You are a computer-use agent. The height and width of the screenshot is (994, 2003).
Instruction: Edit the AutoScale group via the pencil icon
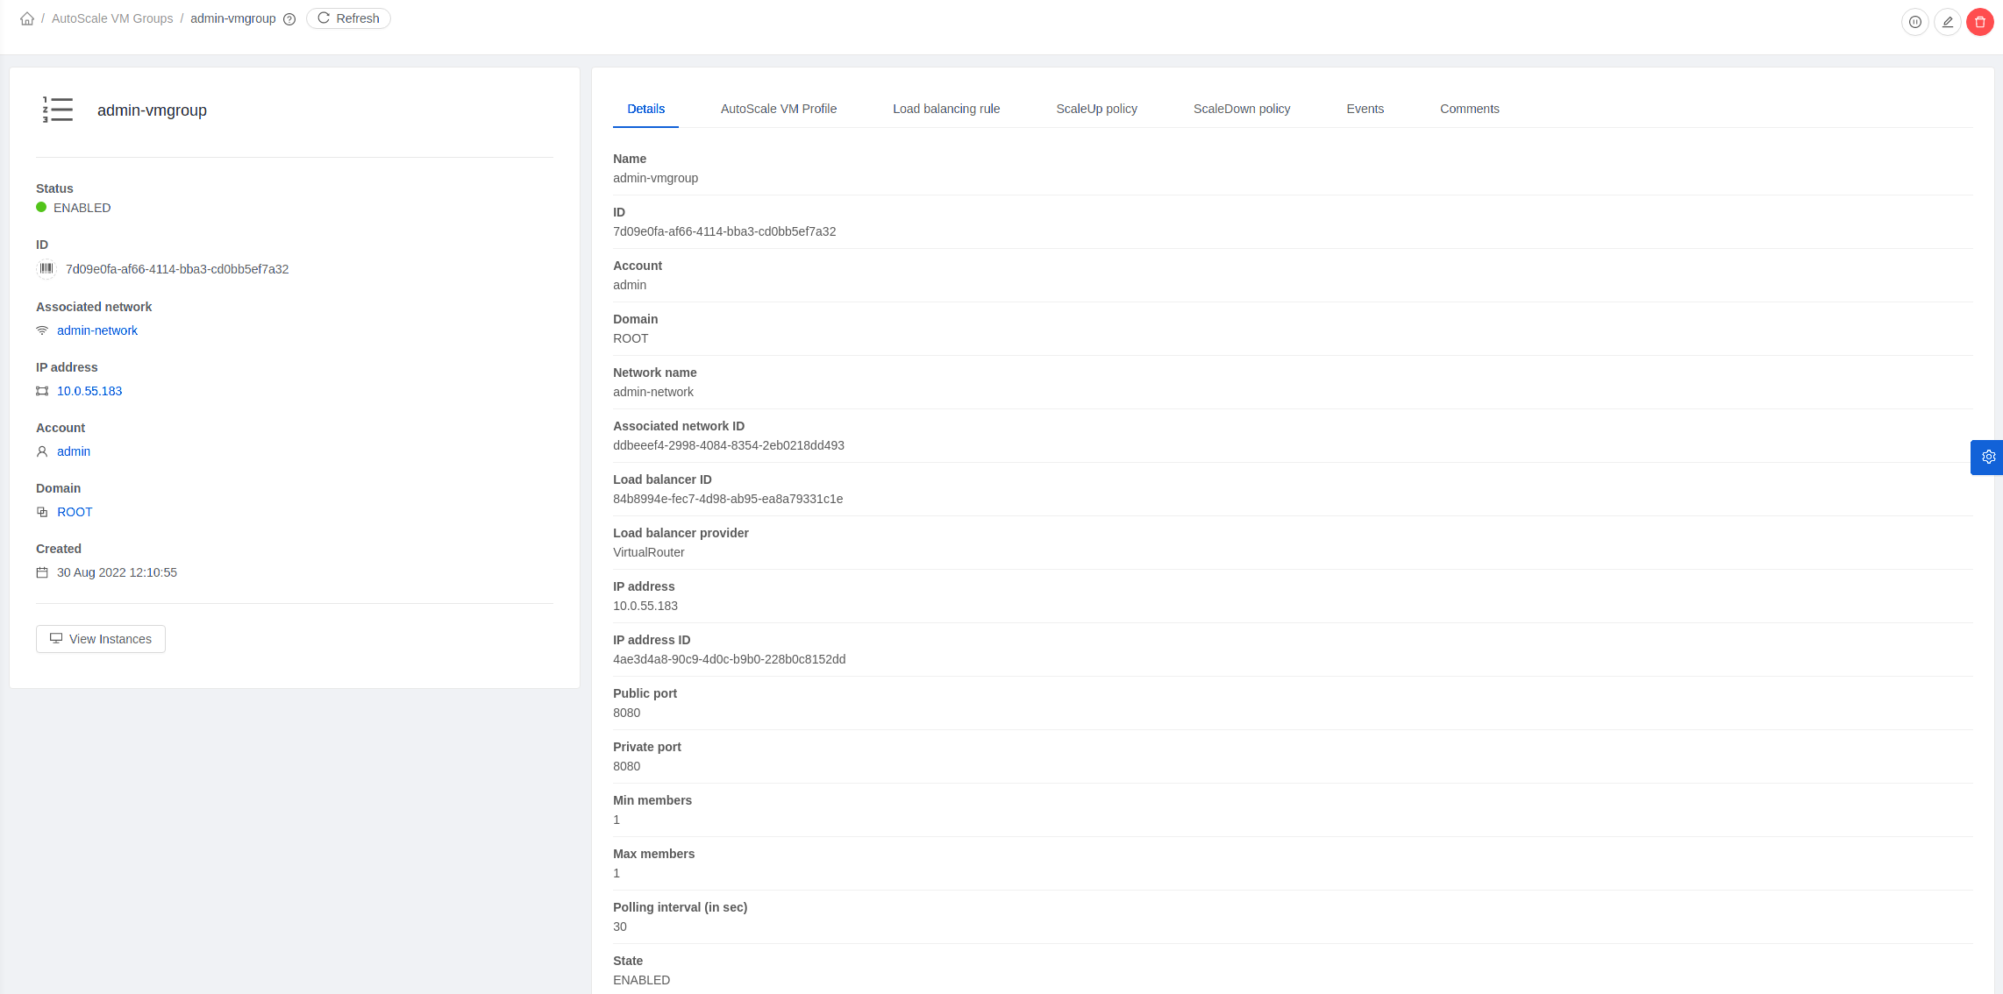tap(1948, 22)
